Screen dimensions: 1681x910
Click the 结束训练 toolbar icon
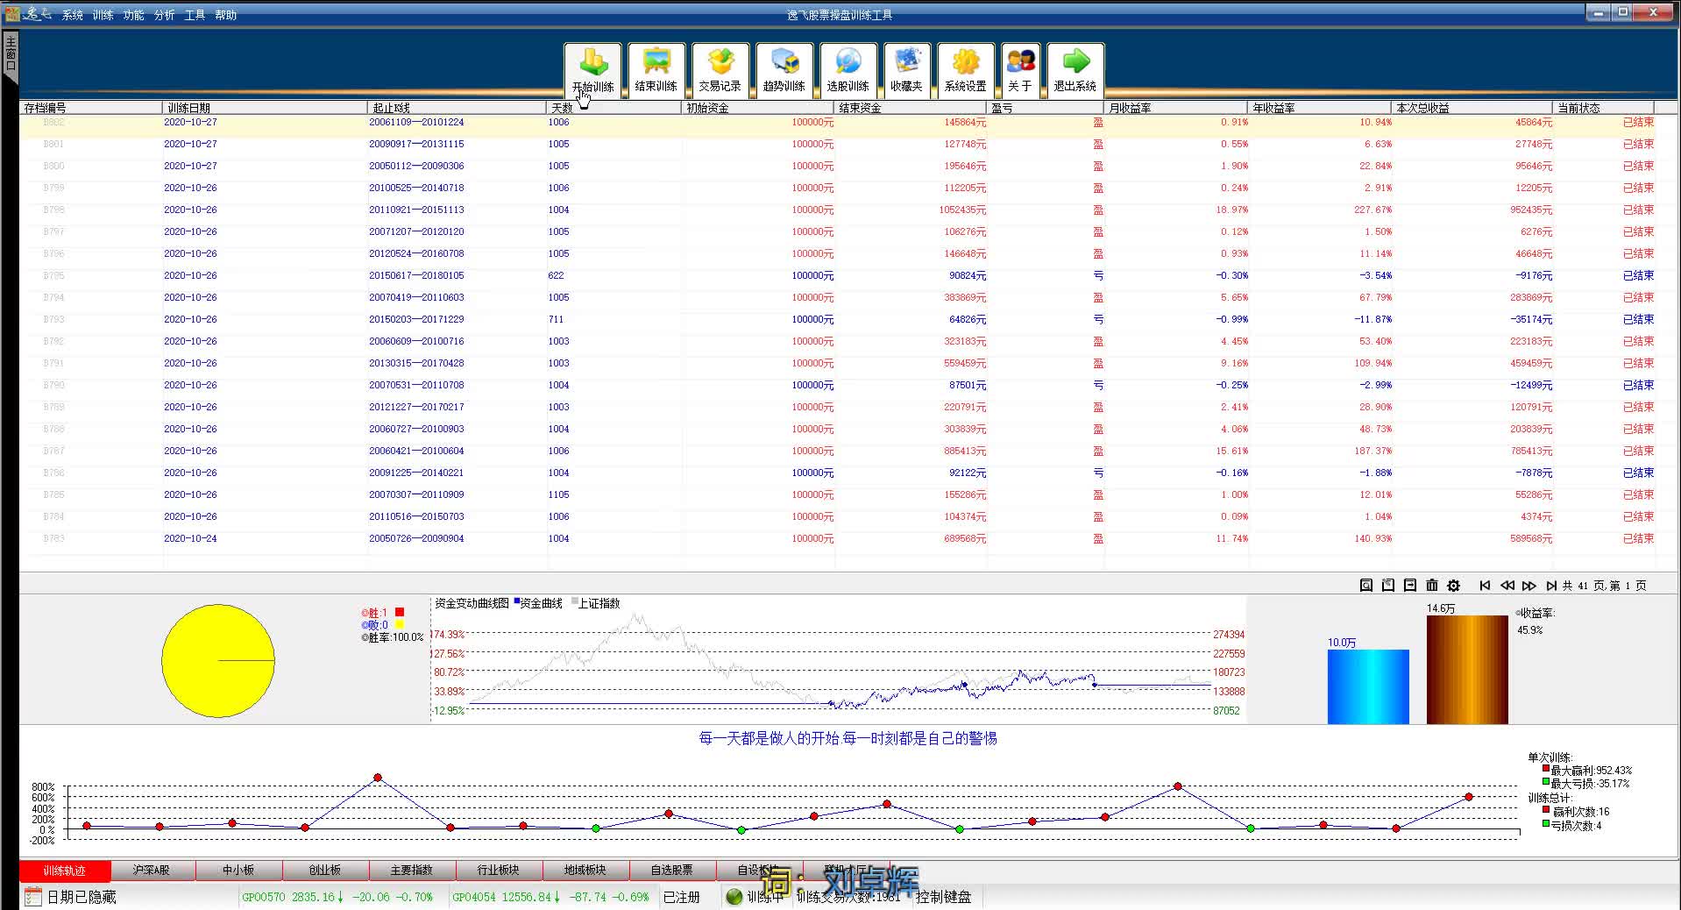pos(656,70)
